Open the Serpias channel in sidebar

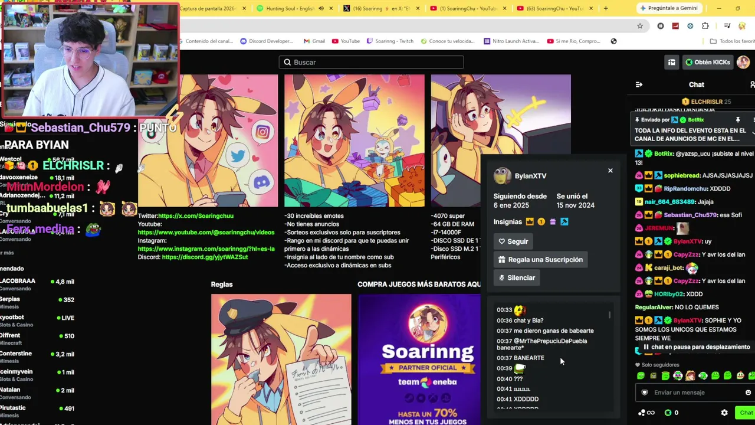point(38,303)
